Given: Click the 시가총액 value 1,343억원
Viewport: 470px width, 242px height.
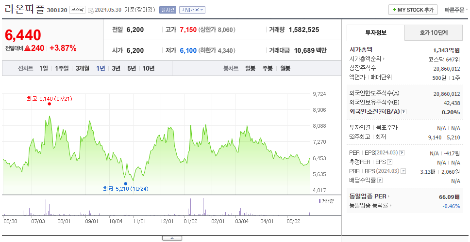Looking at the screenshot, I should (x=447, y=50).
